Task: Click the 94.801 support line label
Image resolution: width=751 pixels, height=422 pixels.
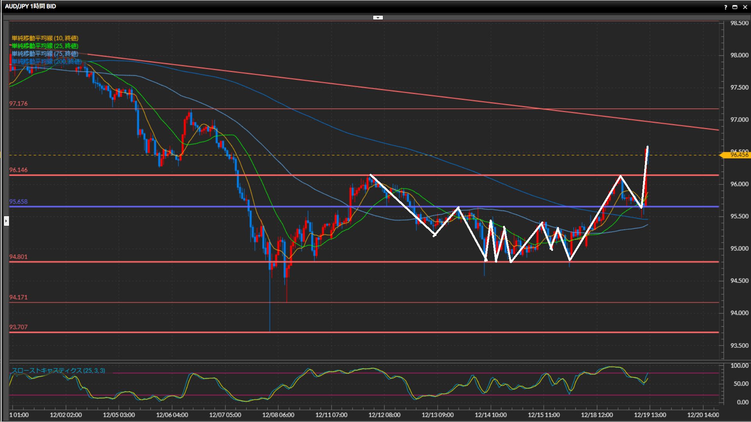Action: point(18,257)
